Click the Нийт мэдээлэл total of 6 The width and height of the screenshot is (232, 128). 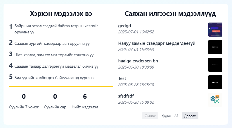point(85,97)
